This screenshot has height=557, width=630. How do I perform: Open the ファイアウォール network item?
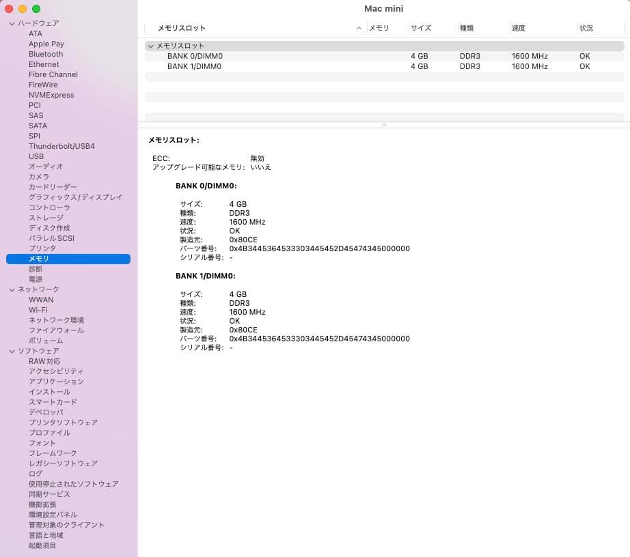point(57,330)
